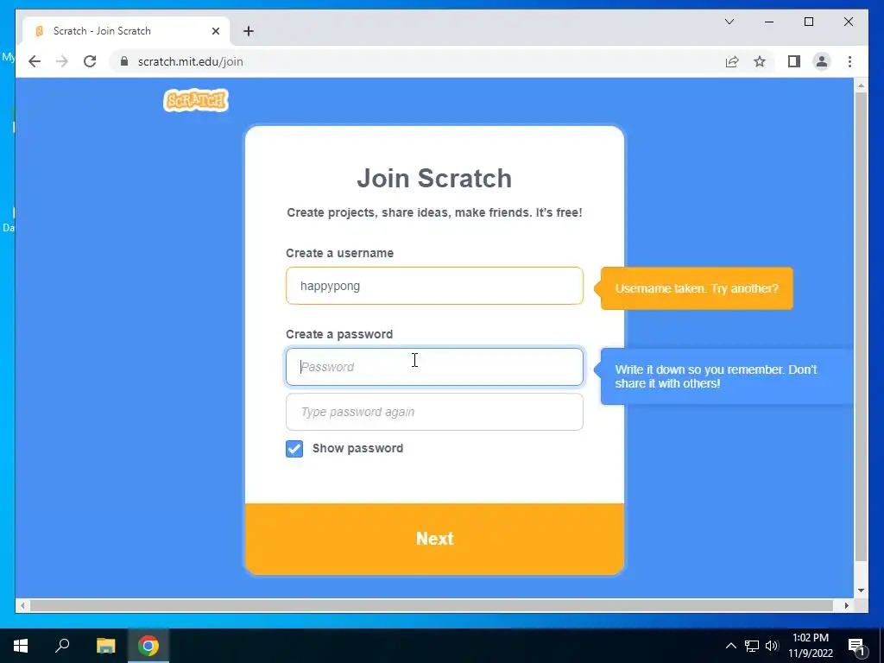
Task: Show hidden system tray icons
Action: pos(730,646)
